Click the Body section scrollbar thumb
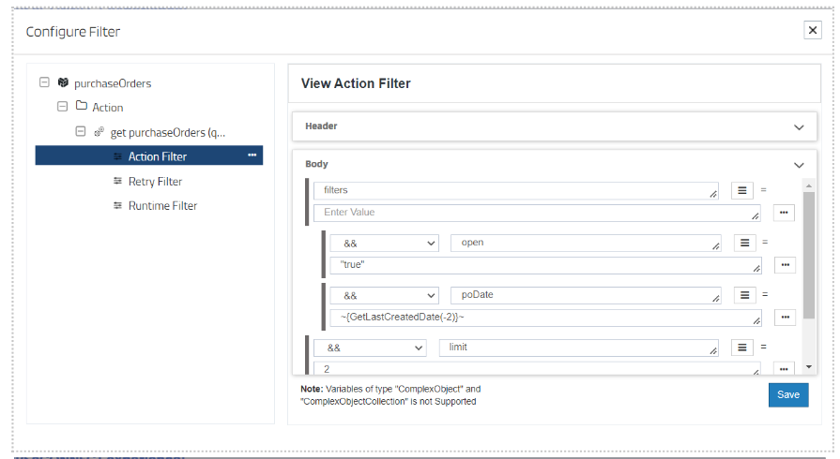Screen dimensions: 840x459 pyautogui.click(x=809, y=255)
